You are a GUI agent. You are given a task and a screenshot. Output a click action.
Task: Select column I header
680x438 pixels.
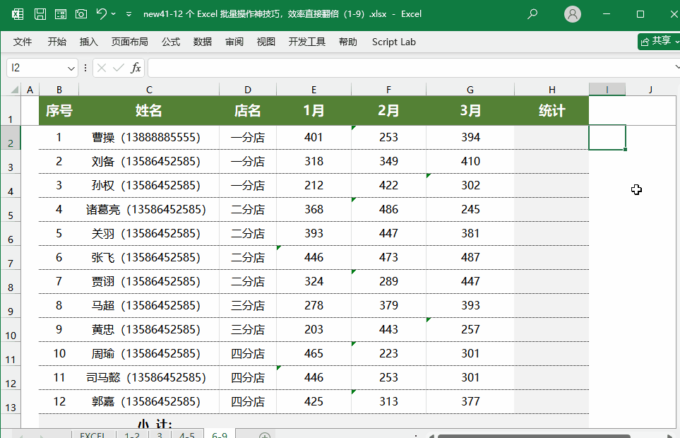pos(607,89)
